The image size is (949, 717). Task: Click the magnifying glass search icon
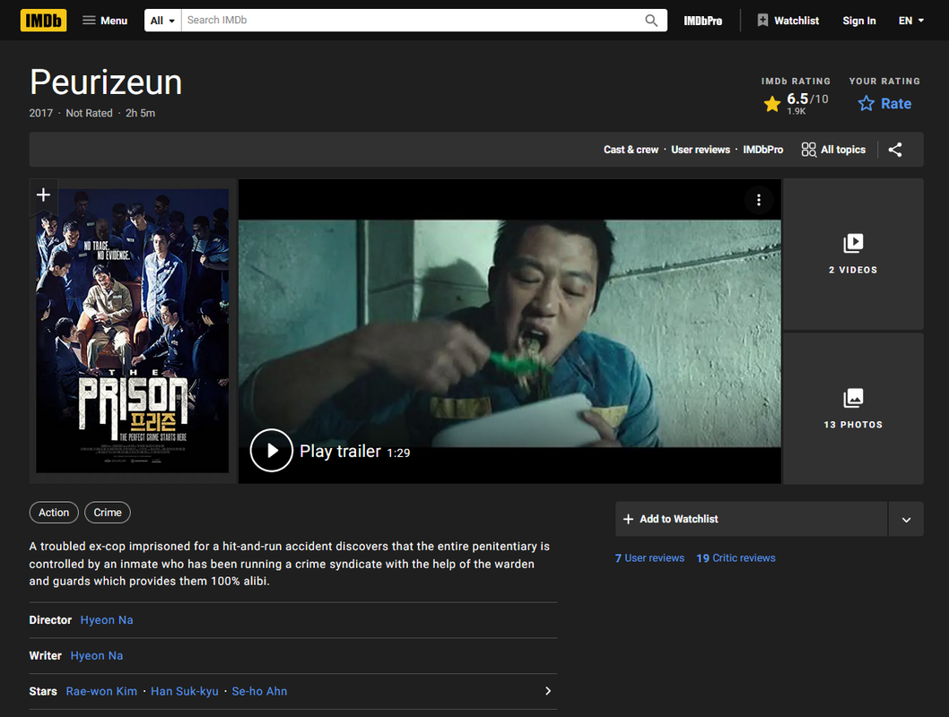(651, 21)
